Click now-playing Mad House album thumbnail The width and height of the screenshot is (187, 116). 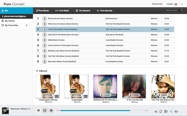[x=5, y=111]
